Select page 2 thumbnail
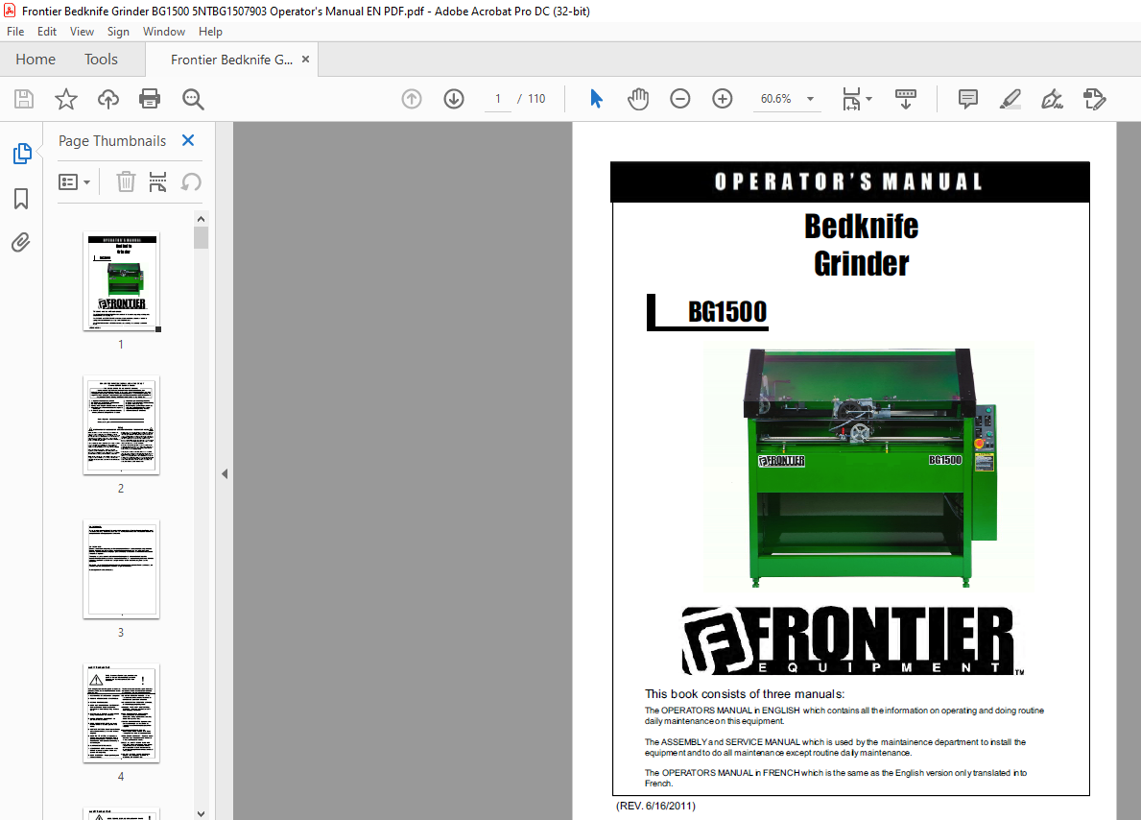The height and width of the screenshot is (820, 1141). click(x=122, y=425)
